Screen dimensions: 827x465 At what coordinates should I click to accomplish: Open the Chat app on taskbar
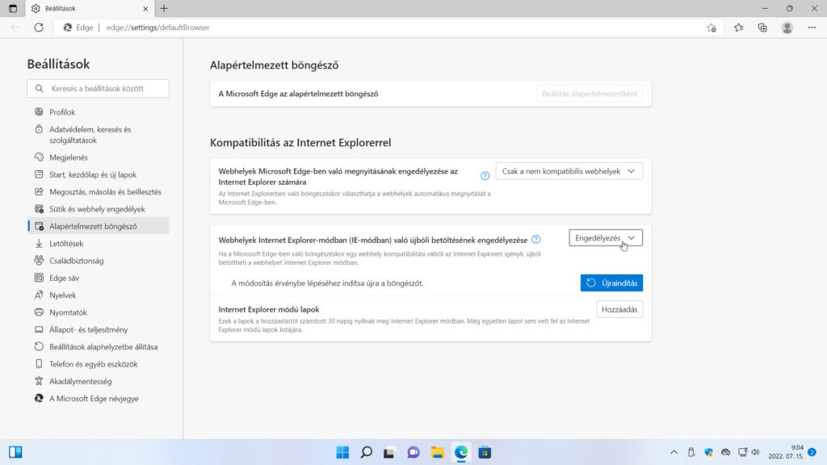pos(413,452)
